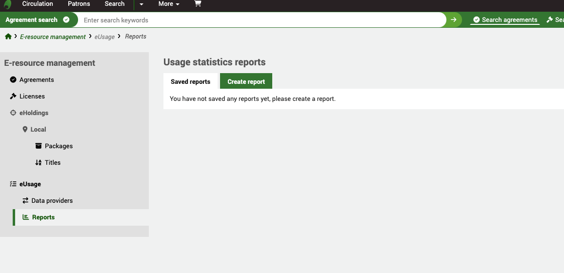Open the eHoldings sidebar section
This screenshot has width=564, height=273.
coord(34,113)
